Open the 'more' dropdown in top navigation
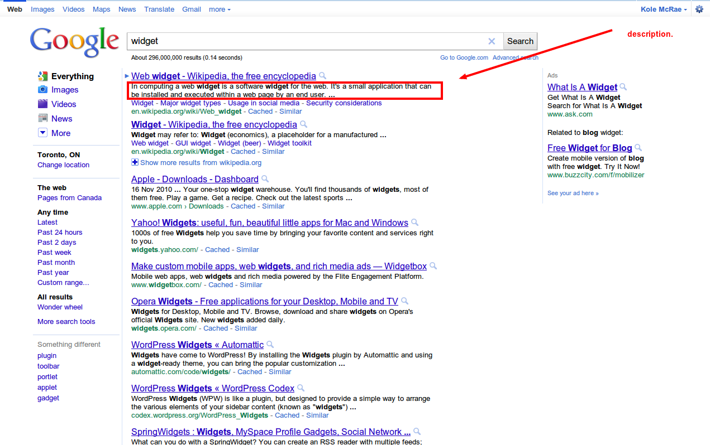Image resolution: width=710 pixels, height=445 pixels. pyautogui.click(x=220, y=9)
